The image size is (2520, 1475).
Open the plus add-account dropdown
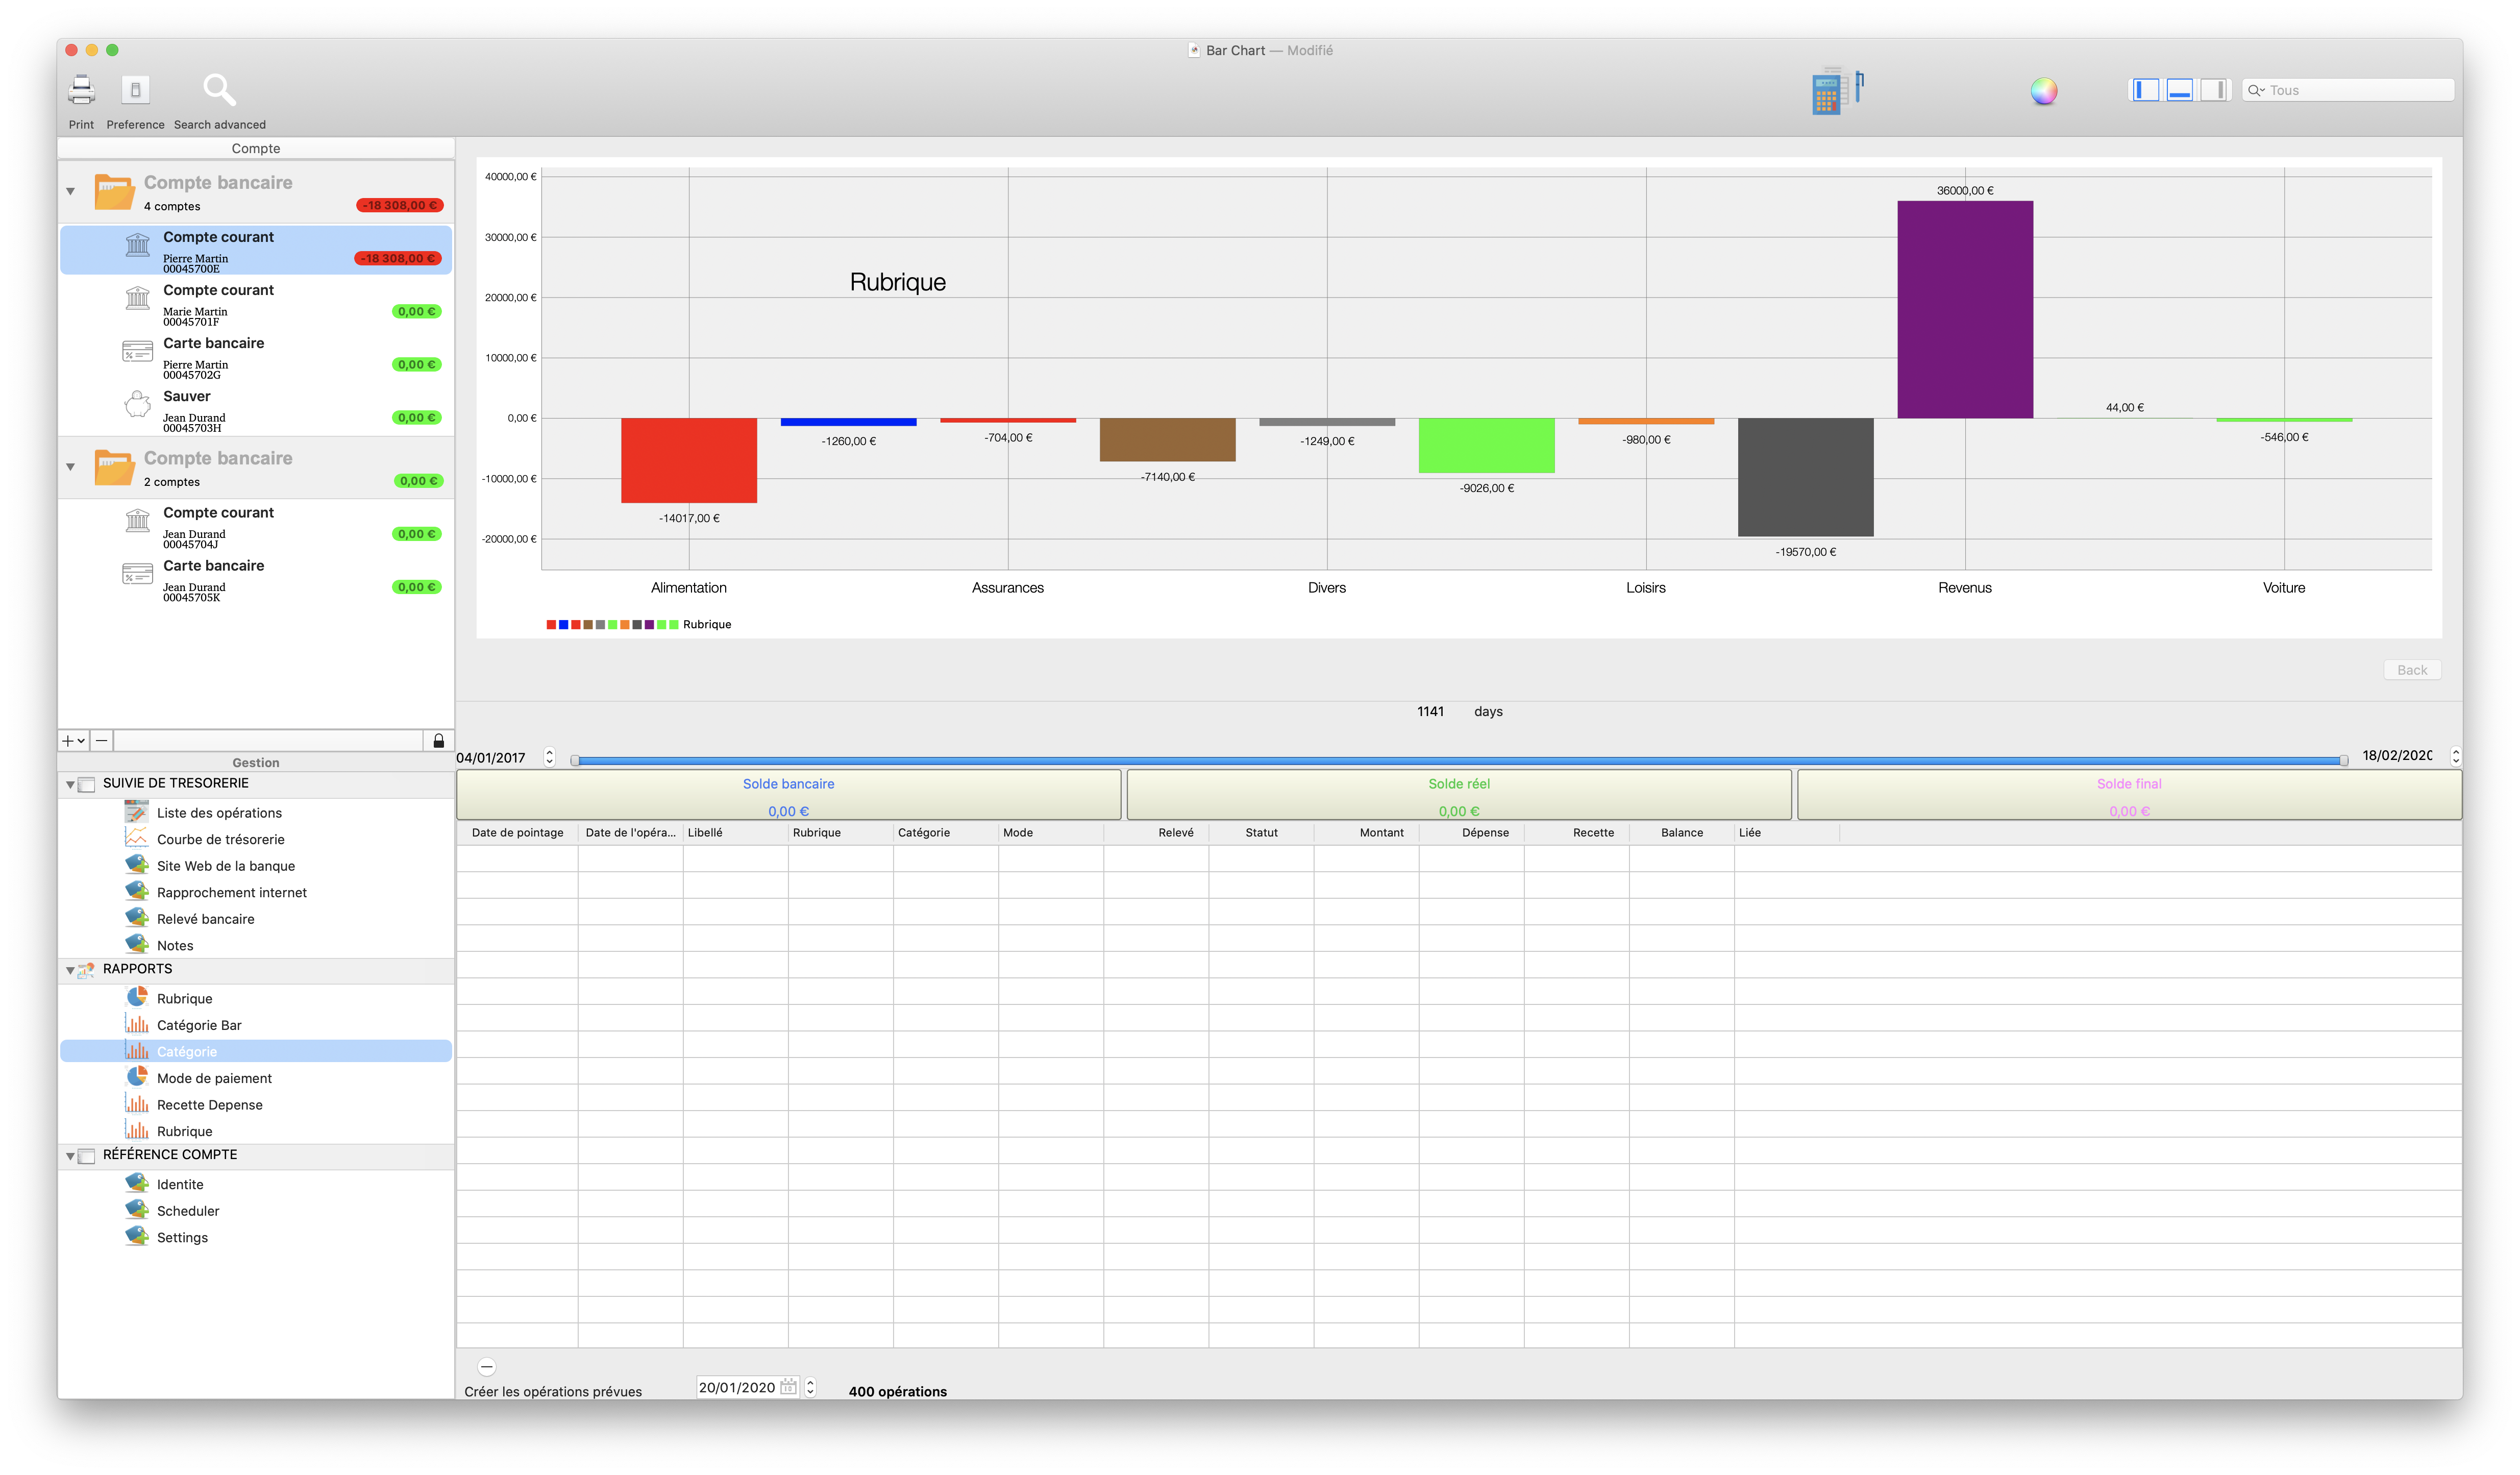point(73,741)
